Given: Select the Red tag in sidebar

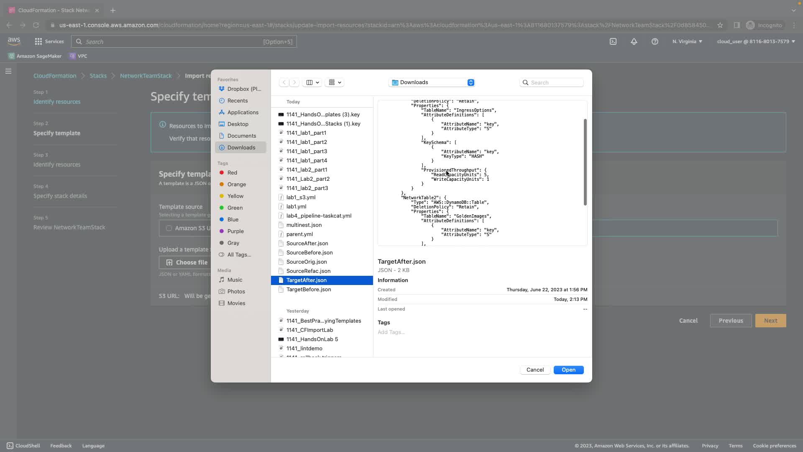Looking at the screenshot, I should tap(232, 172).
